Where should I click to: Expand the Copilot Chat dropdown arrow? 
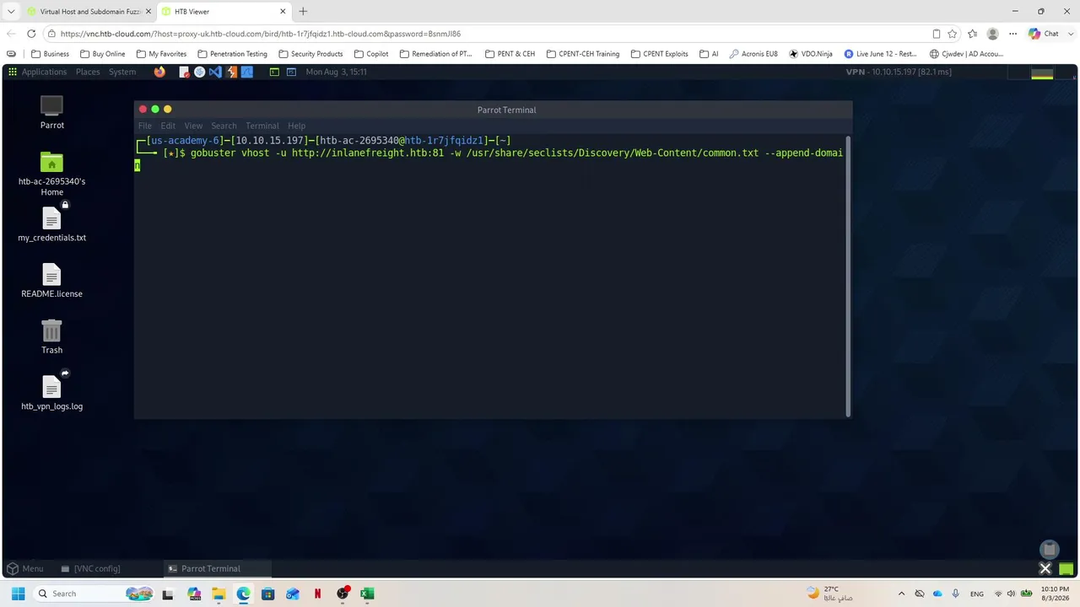1070,34
